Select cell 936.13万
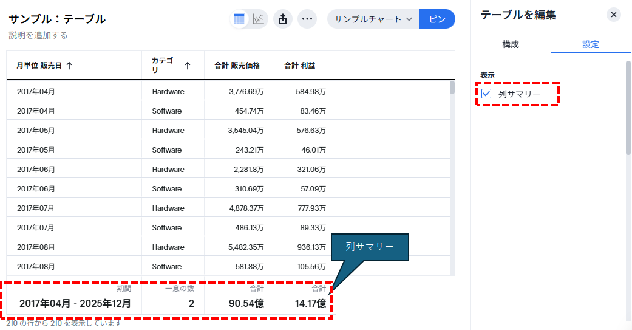 (x=311, y=247)
